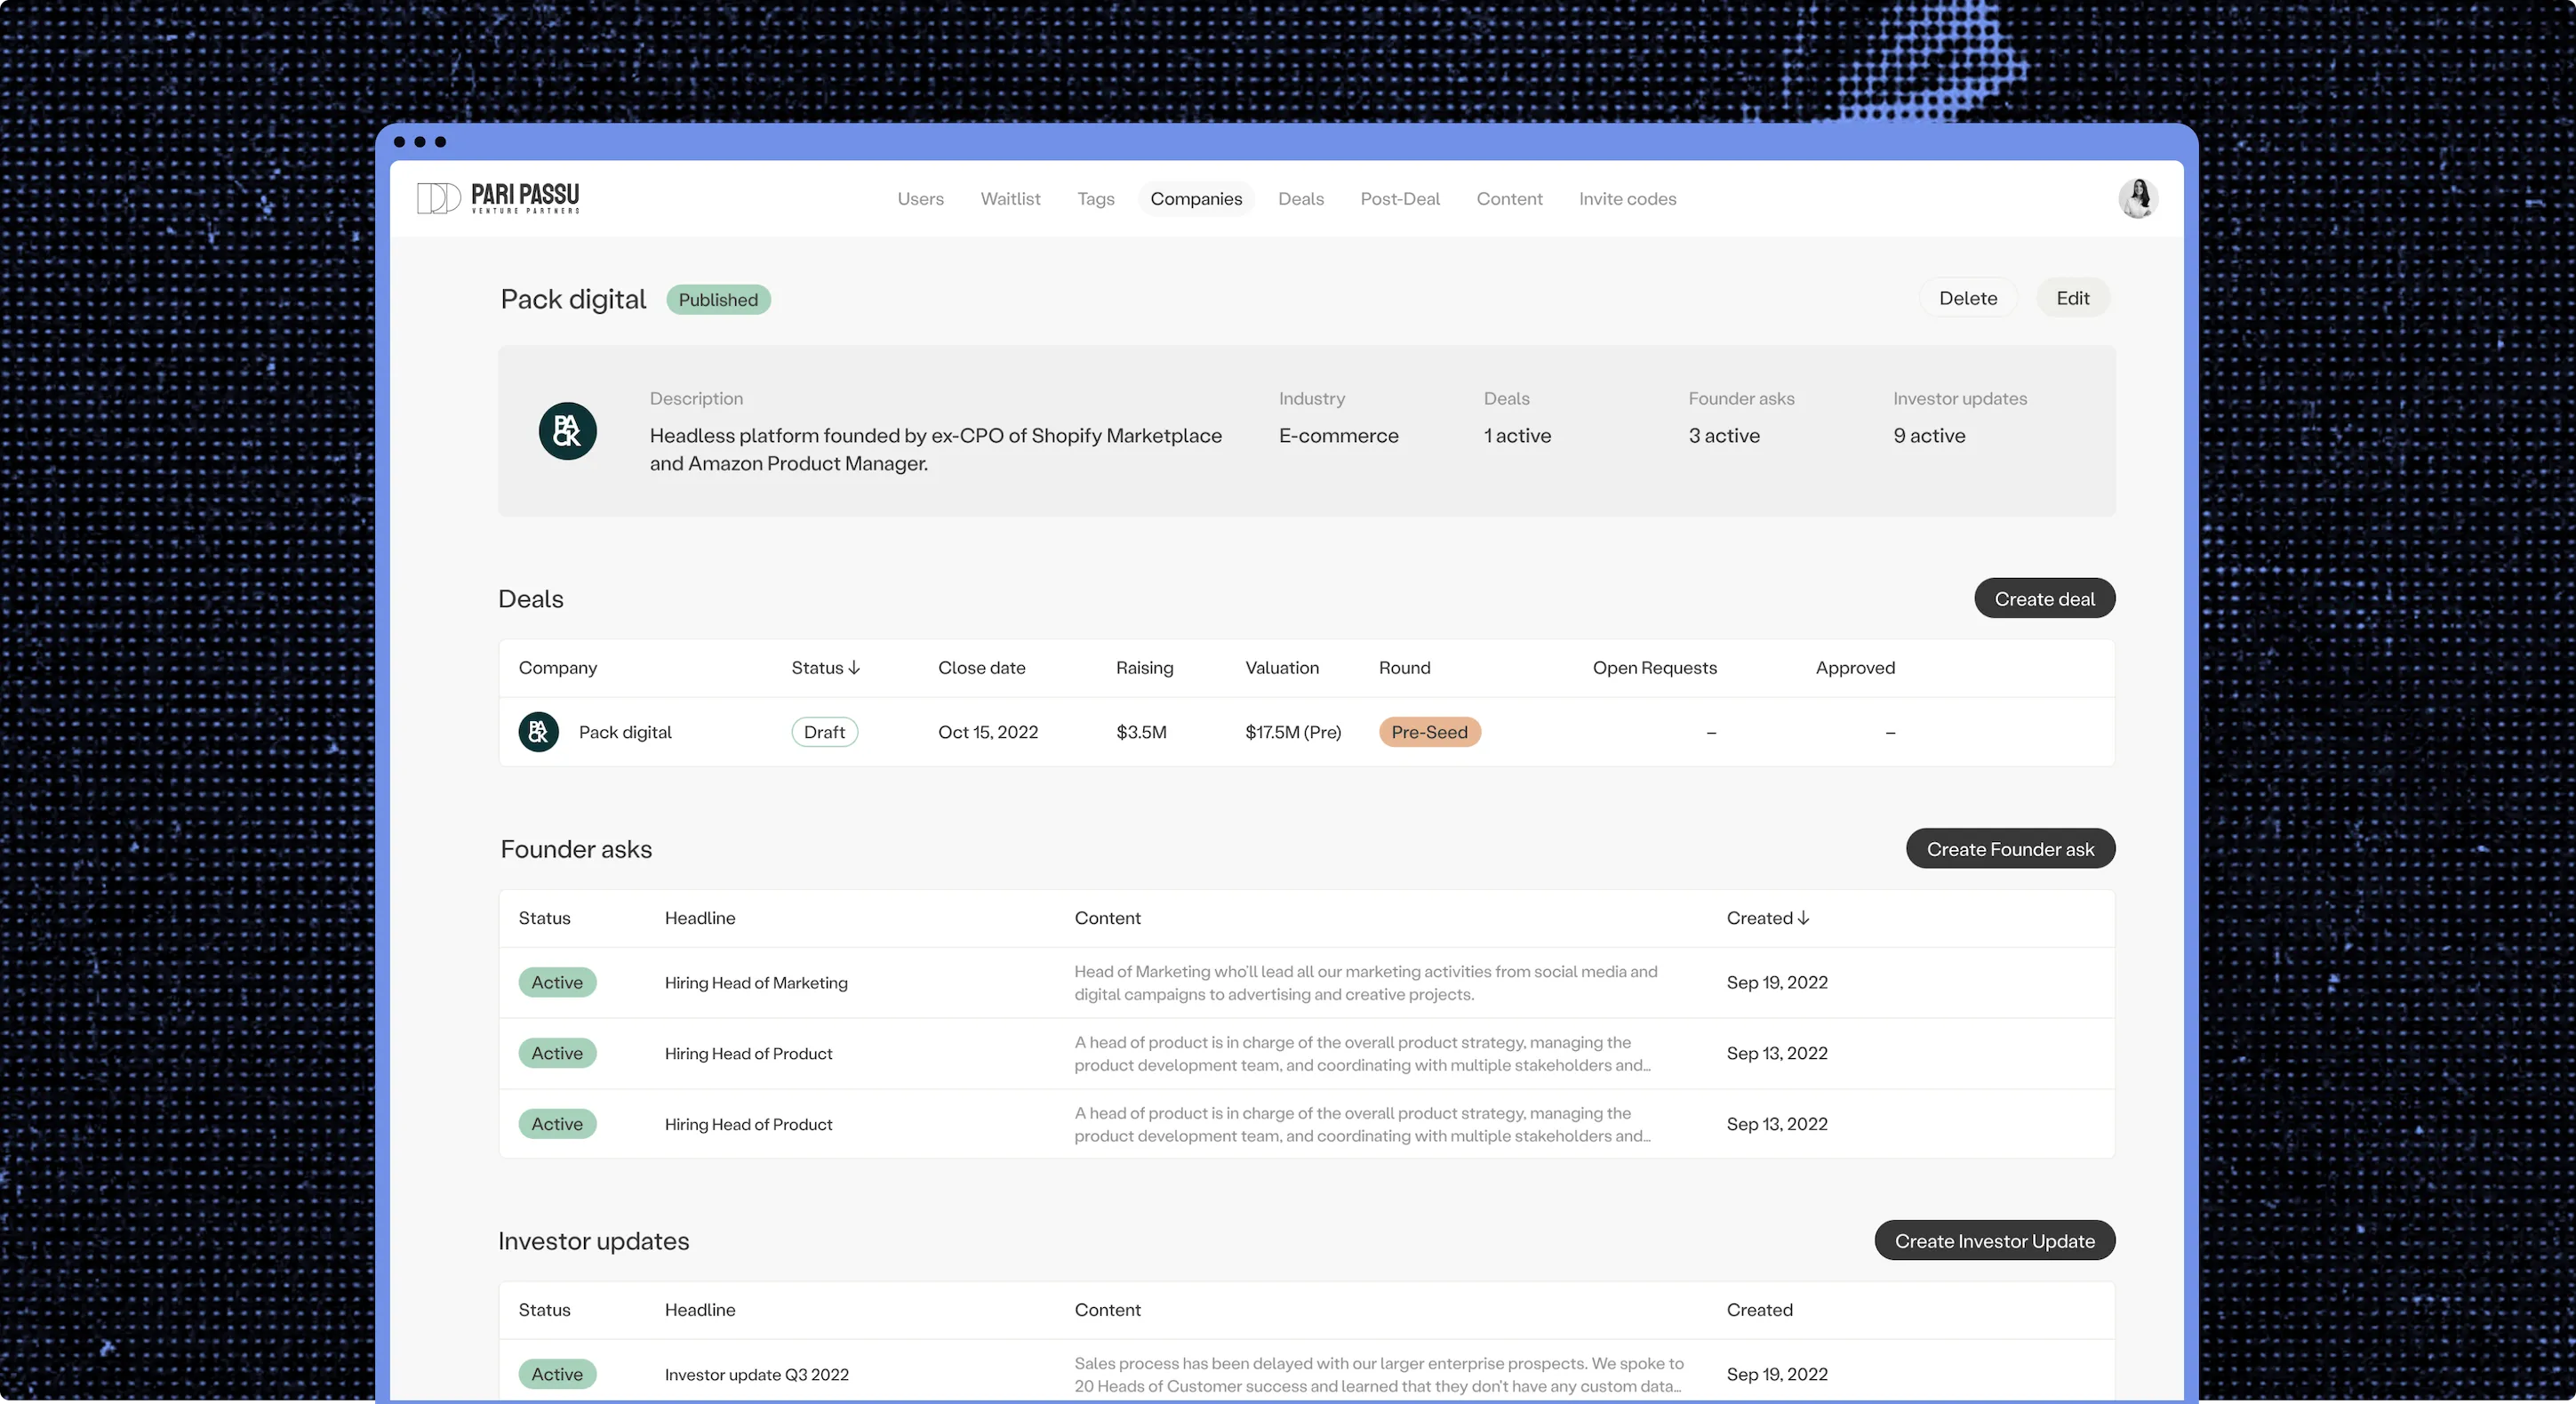Click the Raising column header
2576x1404 pixels.
pyautogui.click(x=1144, y=668)
